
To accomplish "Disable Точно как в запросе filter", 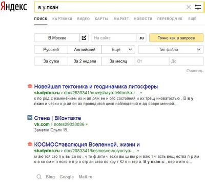I will [176, 38].
